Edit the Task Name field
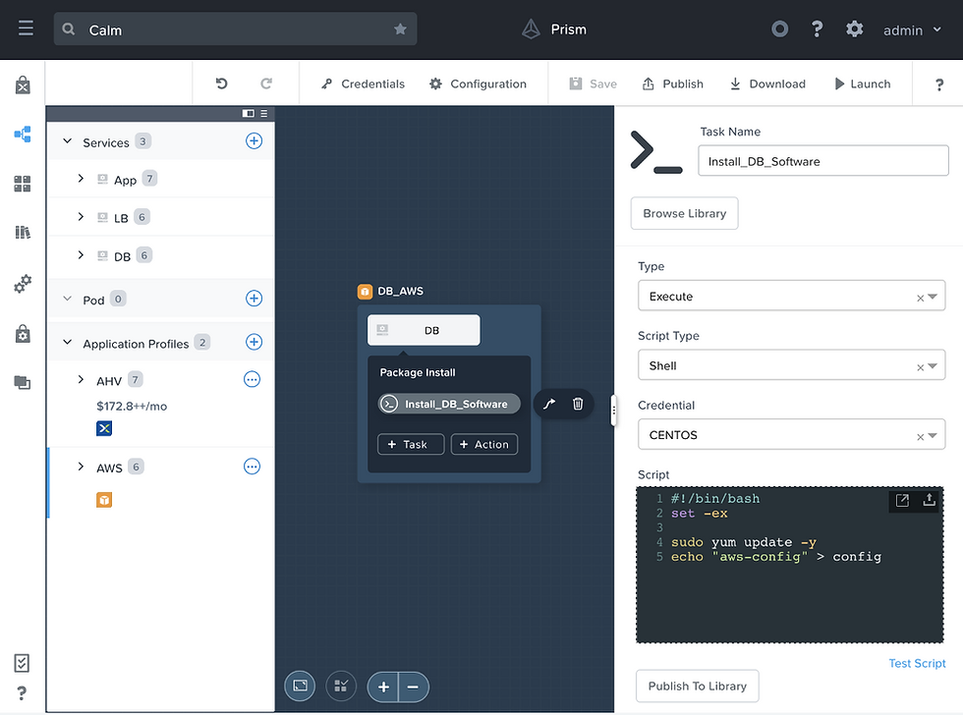This screenshot has height=715, width=963. point(823,161)
